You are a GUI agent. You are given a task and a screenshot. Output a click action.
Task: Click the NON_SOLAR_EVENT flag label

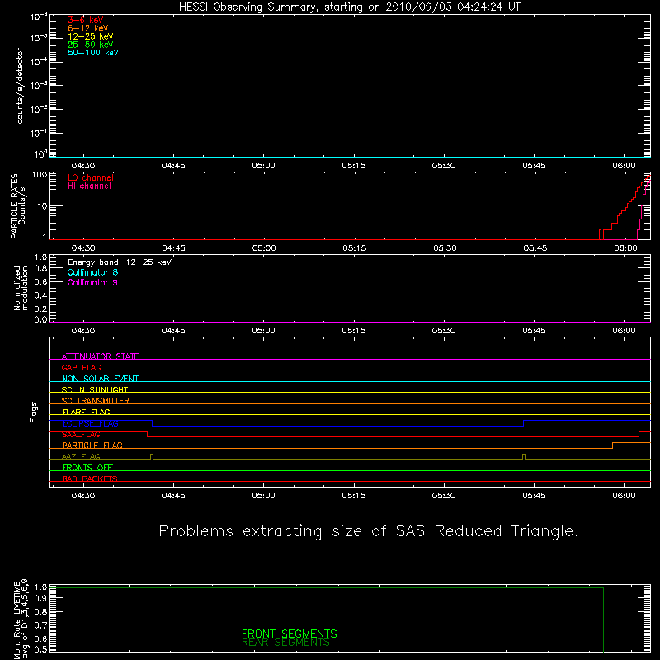point(100,379)
